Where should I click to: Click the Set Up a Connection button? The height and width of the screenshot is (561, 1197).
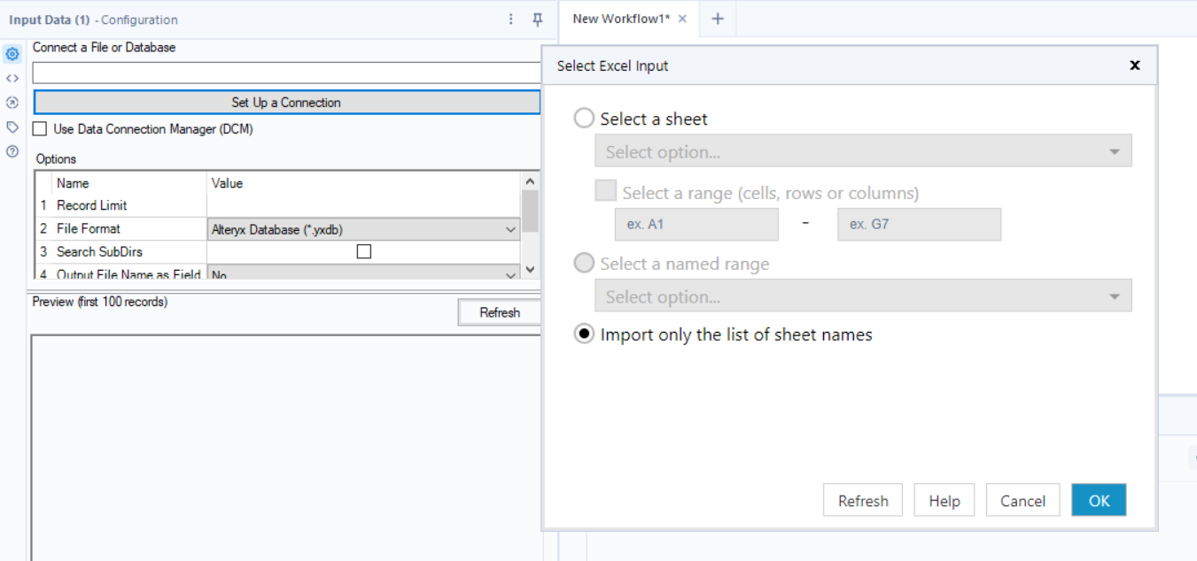286,103
